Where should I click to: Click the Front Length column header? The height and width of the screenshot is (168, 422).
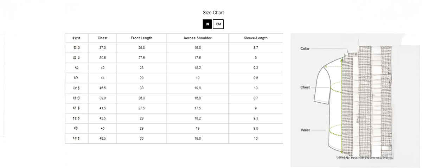click(141, 38)
